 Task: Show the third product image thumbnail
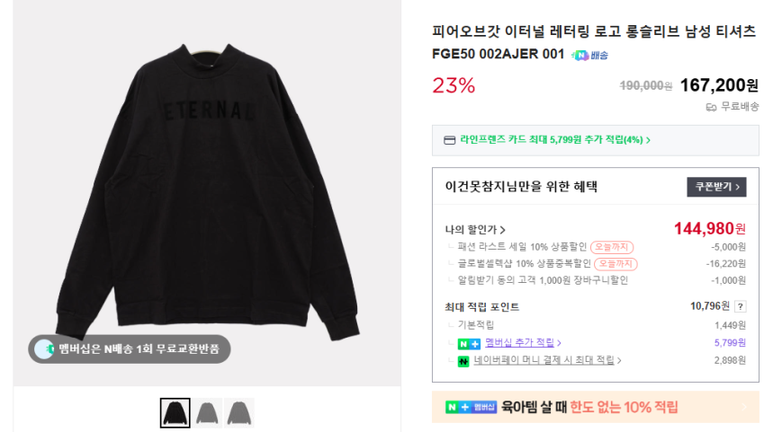(239, 412)
